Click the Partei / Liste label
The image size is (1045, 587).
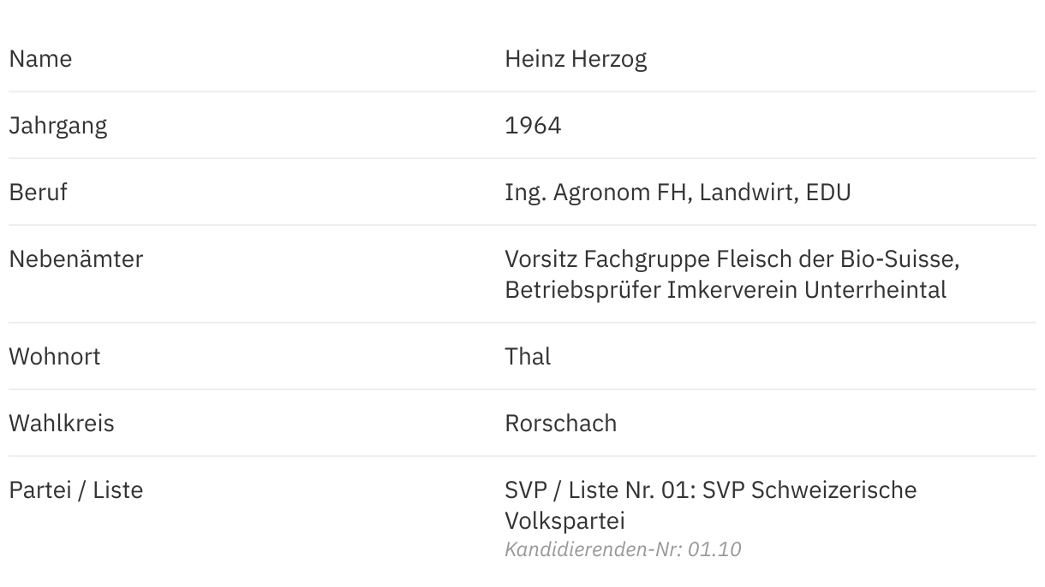[76, 490]
